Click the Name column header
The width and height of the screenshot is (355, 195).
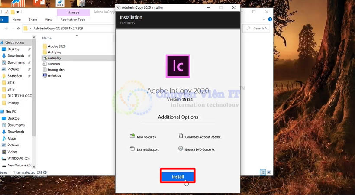pyautogui.click(x=47, y=38)
